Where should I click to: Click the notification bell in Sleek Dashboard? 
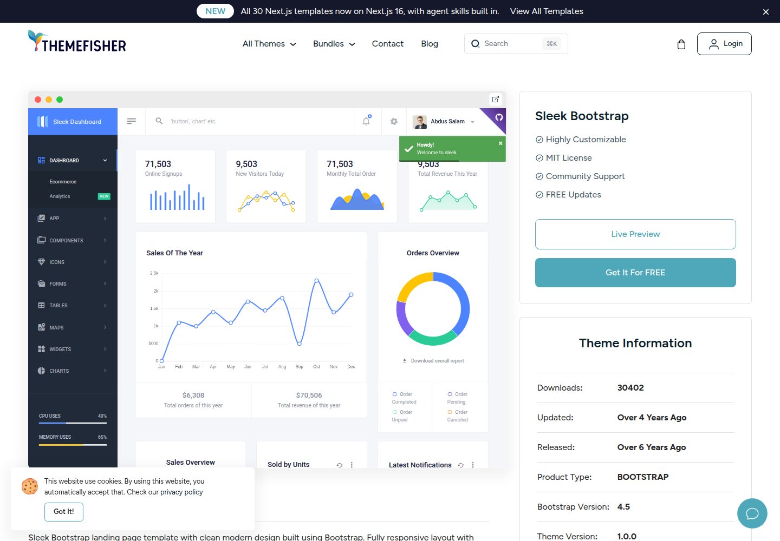pyautogui.click(x=367, y=121)
